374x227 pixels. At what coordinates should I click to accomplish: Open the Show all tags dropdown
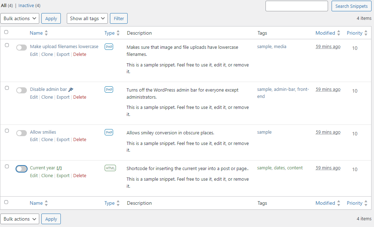click(87, 18)
